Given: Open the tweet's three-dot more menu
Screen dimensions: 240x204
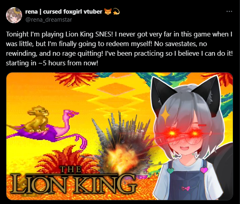Looking at the screenshot, I should pyautogui.click(x=229, y=12).
